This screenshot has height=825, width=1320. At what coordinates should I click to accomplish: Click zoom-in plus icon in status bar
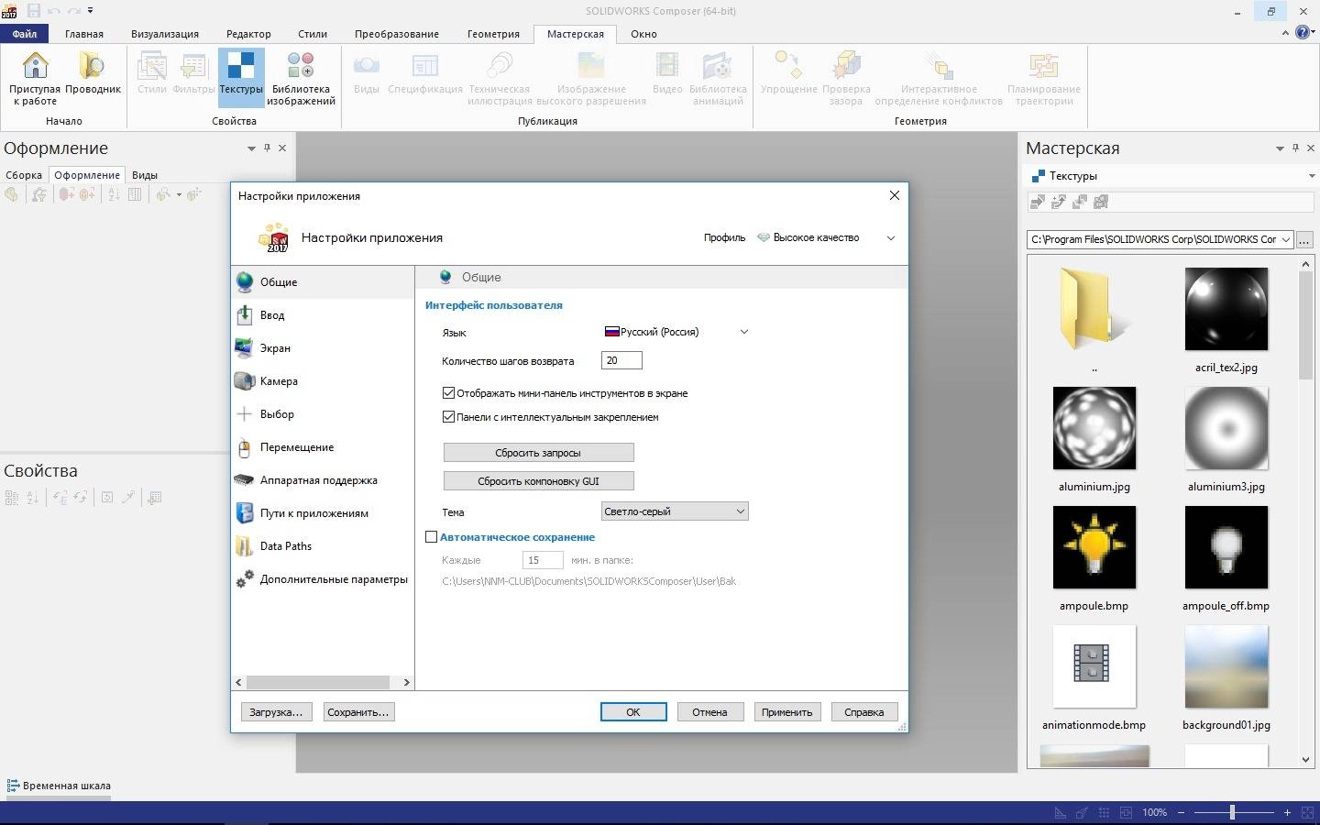click(1287, 812)
